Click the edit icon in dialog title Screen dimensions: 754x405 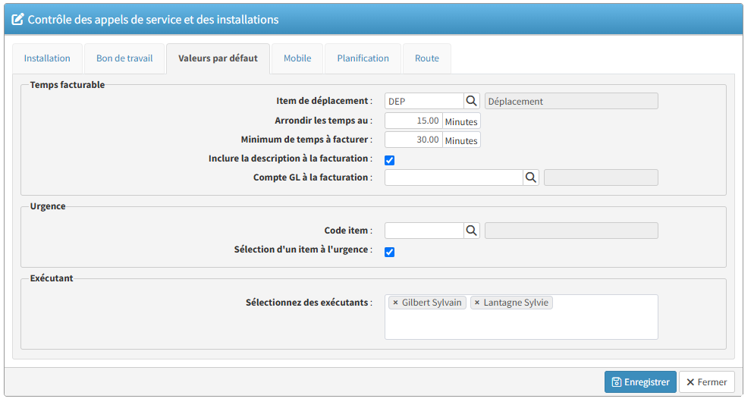pyautogui.click(x=17, y=19)
